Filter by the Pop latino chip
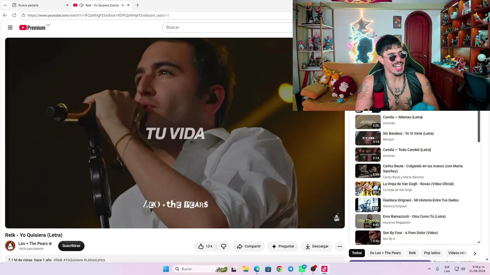The image size is (490, 275). click(432, 253)
